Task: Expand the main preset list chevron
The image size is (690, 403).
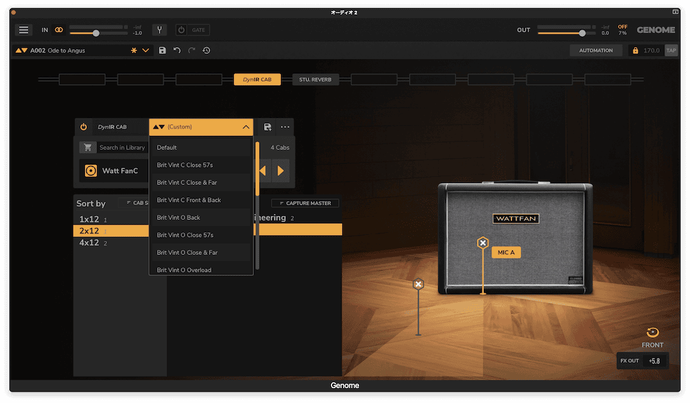Action: click(146, 50)
